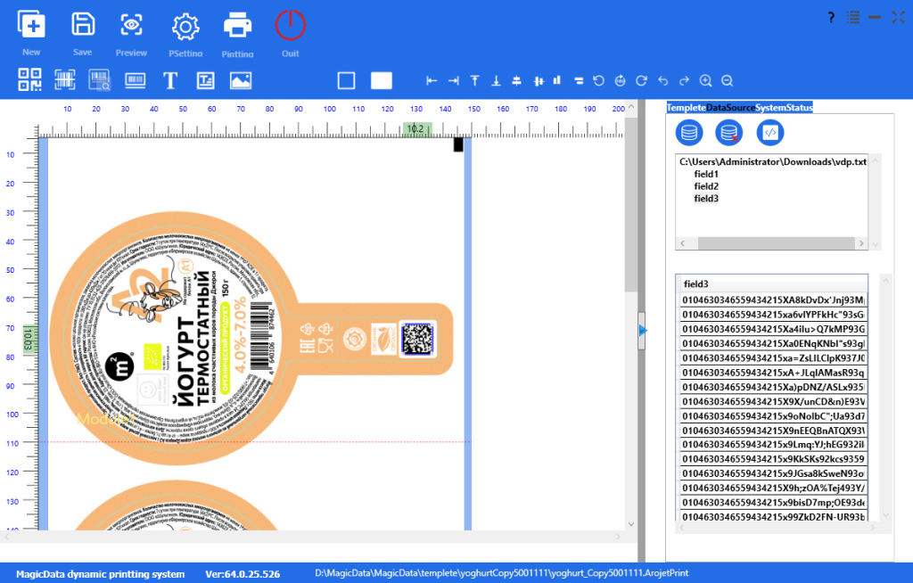The height and width of the screenshot is (583, 913).
Task: Click the remove database source icon
Action: click(729, 133)
